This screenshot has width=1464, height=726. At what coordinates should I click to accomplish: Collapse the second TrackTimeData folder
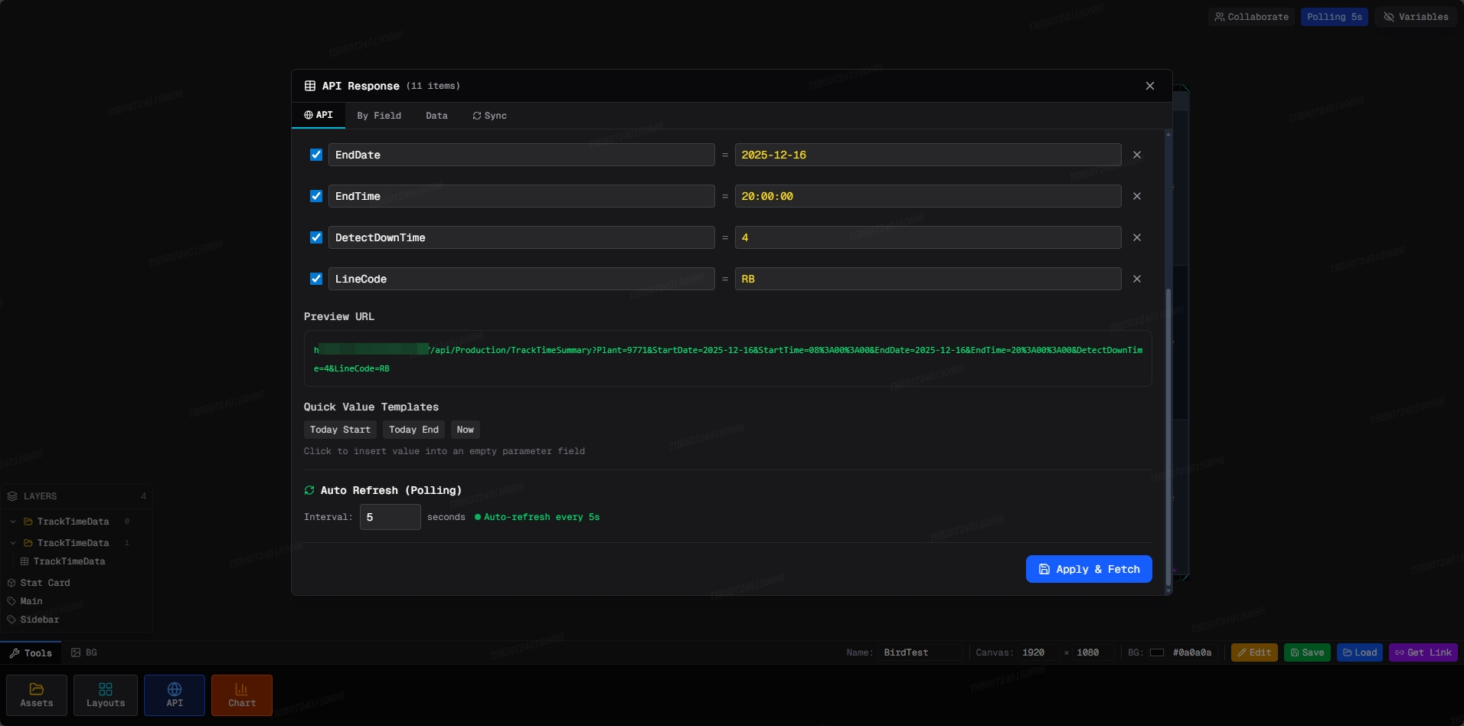[13, 543]
